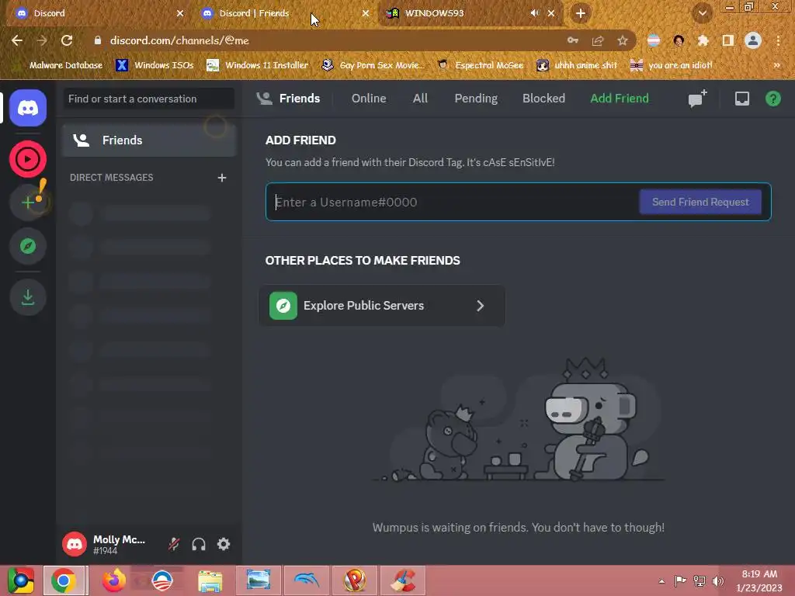
Task: Close the Discord | Friends tab
Action: pos(365,13)
